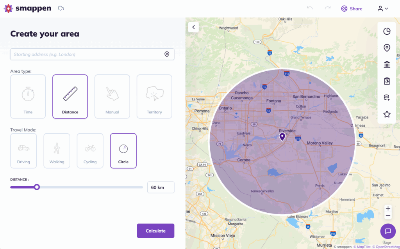Open the points of interest (bank) panel

click(386, 64)
